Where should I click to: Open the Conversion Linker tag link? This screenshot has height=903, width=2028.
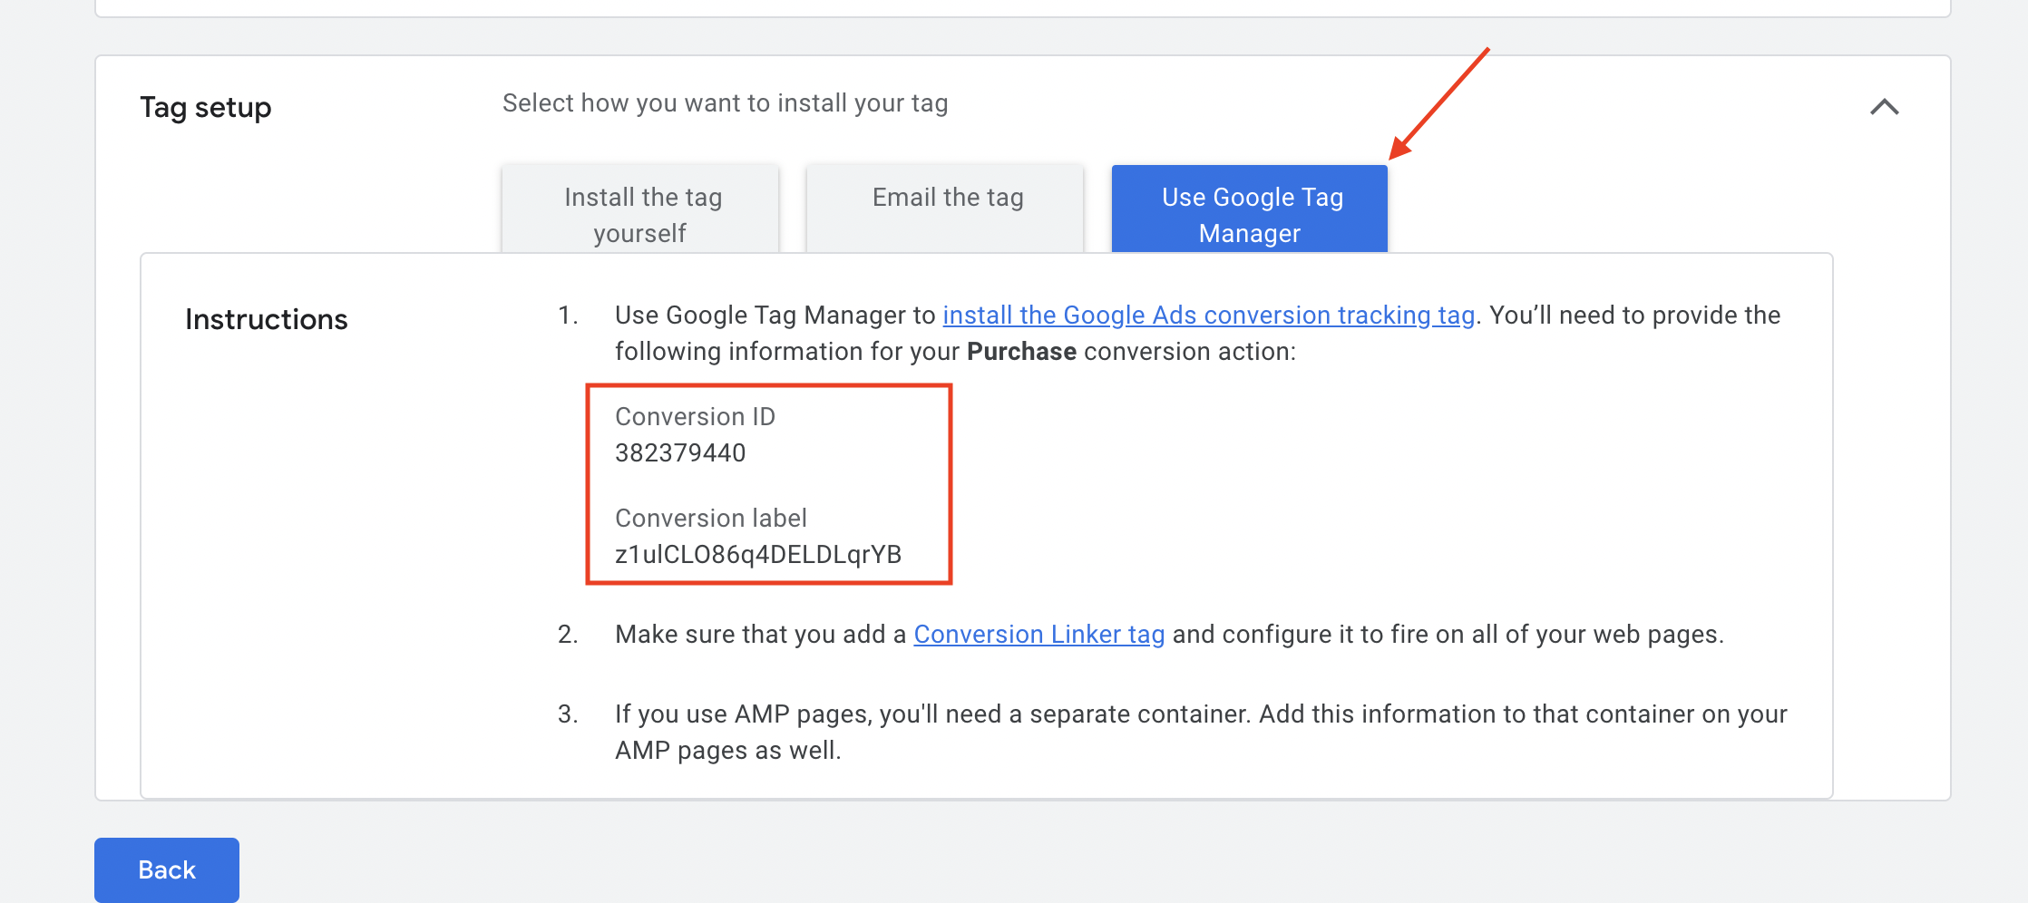pos(1039,635)
